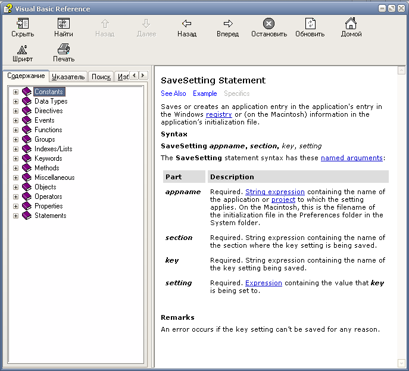Open the Example link
The height and width of the screenshot is (371, 409).
click(205, 93)
